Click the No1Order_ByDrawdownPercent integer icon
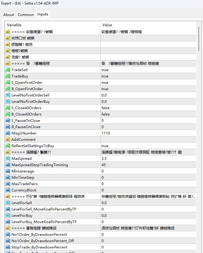This screenshot has height=253, width=203. pyautogui.click(x=8, y=234)
